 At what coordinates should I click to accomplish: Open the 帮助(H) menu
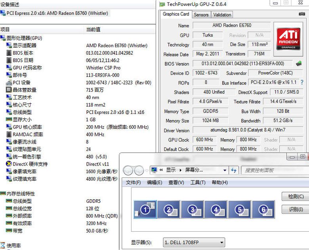point(219,183)
